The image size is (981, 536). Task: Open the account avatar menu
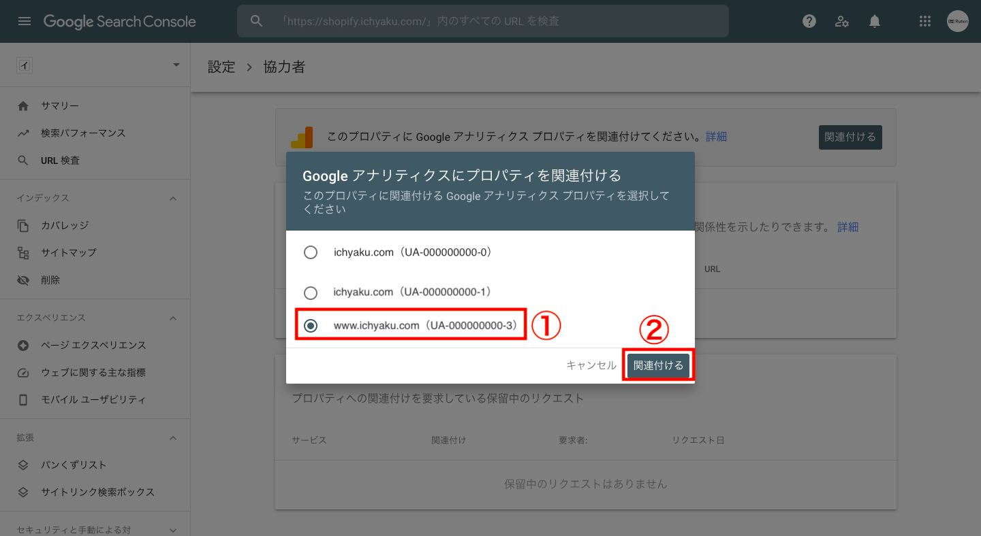coord(958,21)
